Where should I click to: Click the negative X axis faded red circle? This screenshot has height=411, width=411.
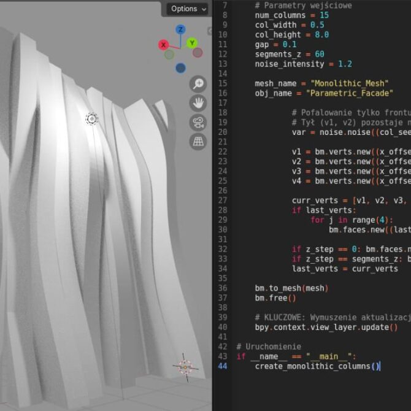pos(198,52)
